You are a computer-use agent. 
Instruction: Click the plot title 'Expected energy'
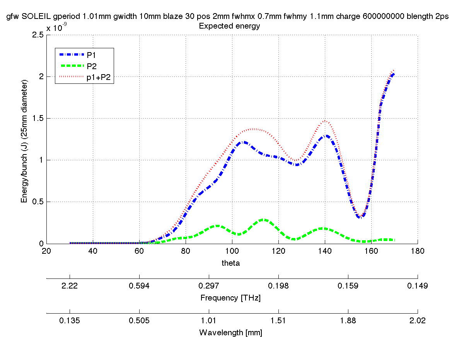click(229, 27)
